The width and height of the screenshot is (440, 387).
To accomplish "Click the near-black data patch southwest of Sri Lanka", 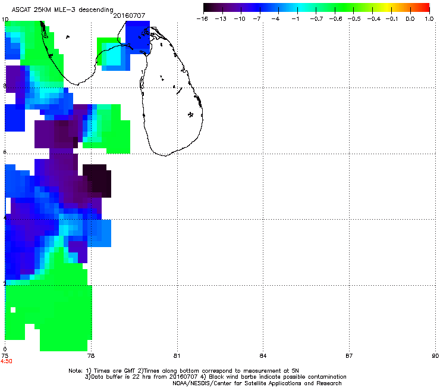I will pos(98,180).
